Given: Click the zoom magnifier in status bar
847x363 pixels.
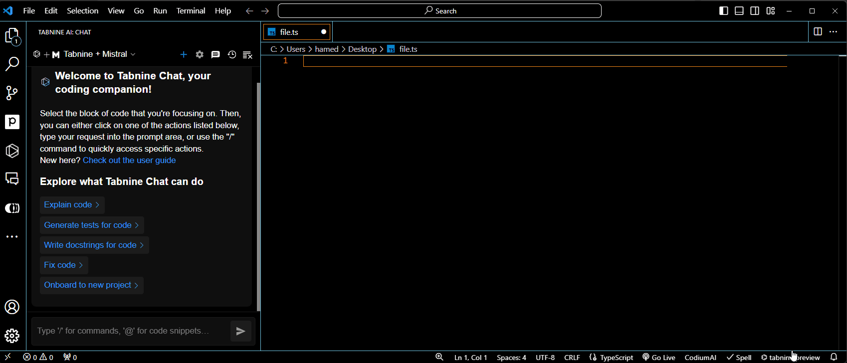Looking at the screenshot, I should click(439, 357).
